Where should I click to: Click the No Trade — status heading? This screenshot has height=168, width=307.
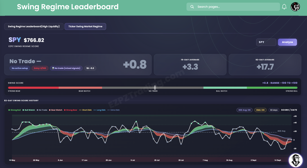tap(25, 61)
